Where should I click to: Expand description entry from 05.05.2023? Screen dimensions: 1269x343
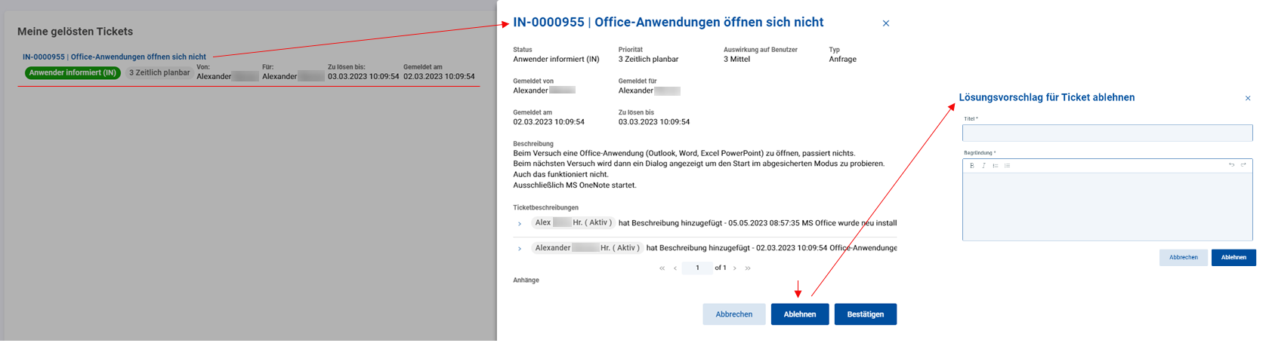click(520, 224)
